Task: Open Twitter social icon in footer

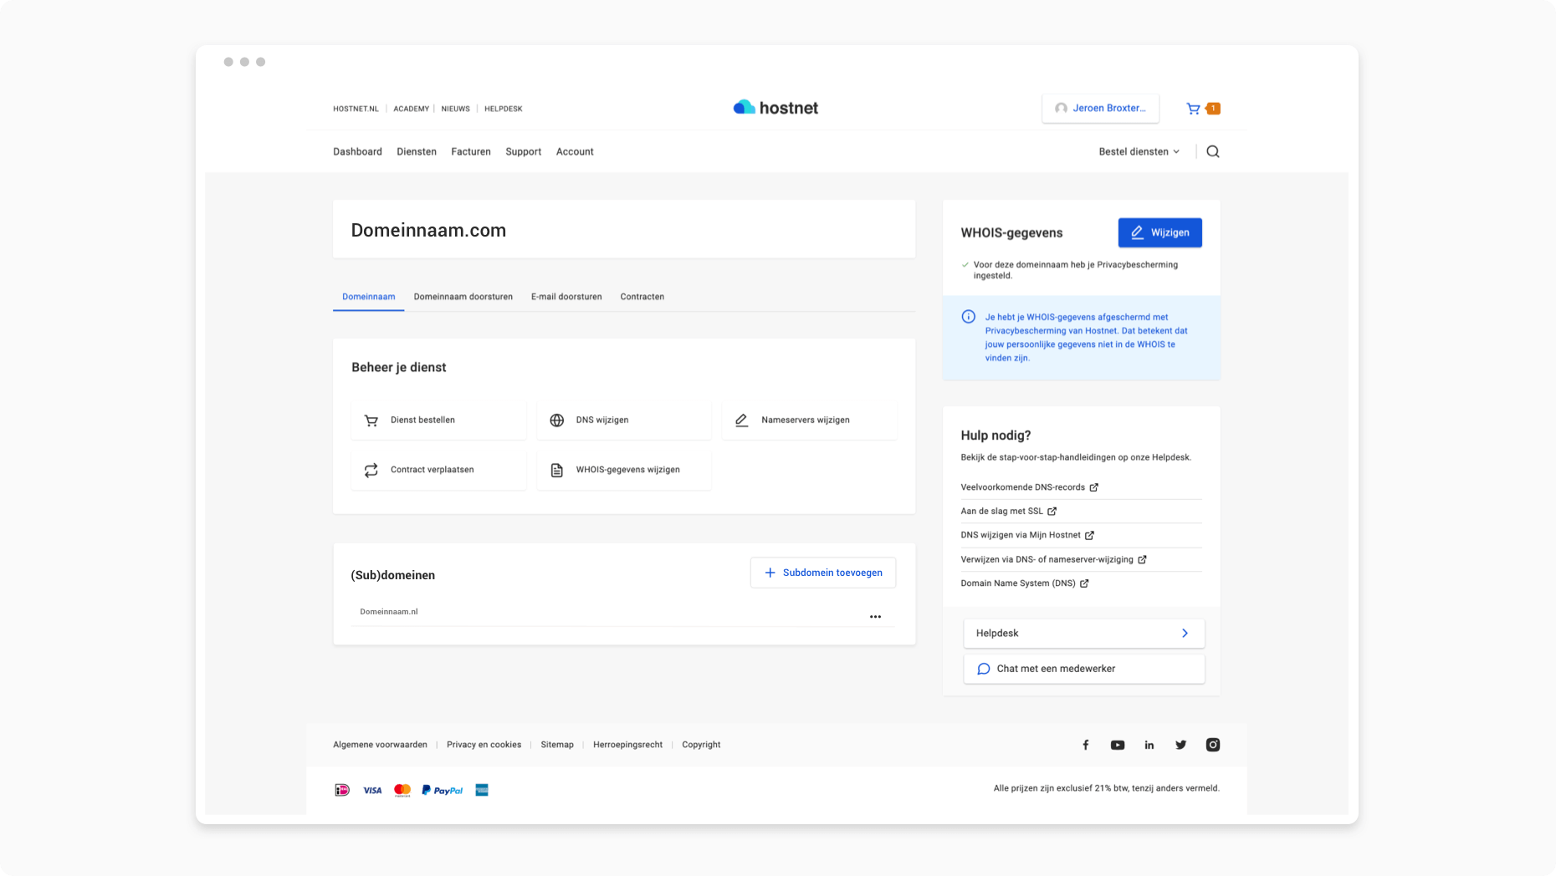Action: pos(1181,745)
